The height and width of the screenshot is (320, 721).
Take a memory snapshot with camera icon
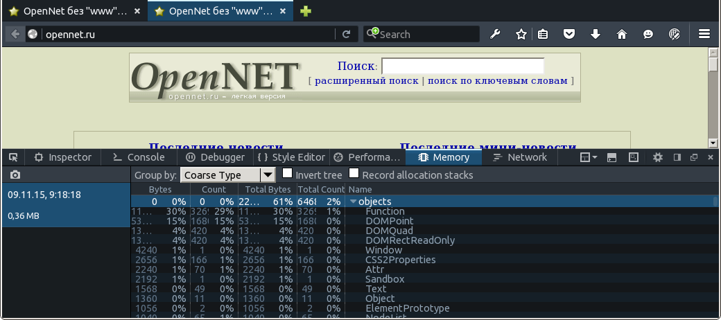[15, 175]
